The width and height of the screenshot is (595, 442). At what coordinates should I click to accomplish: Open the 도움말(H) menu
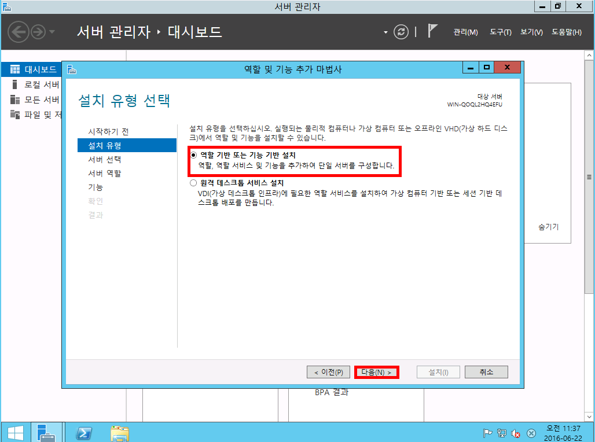point(567,32)
